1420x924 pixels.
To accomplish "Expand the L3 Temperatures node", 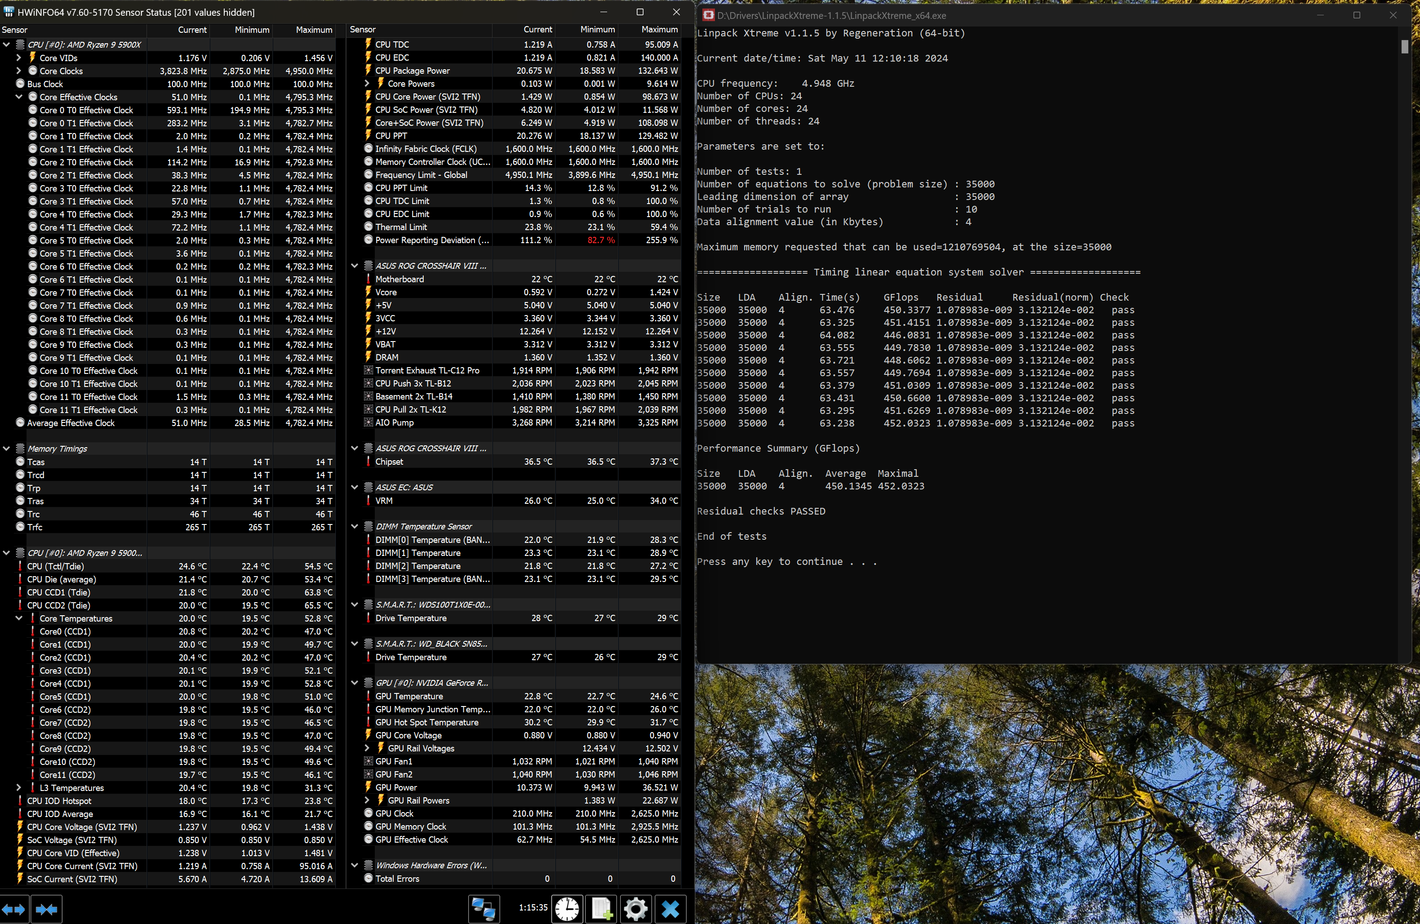I will coord(18,787).
